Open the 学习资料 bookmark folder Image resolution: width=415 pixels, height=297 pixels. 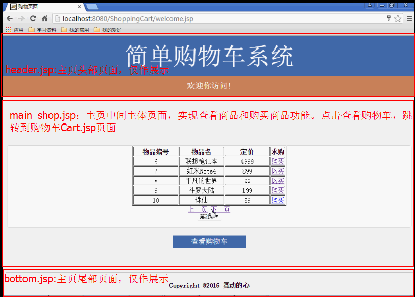tap(42, 30)
